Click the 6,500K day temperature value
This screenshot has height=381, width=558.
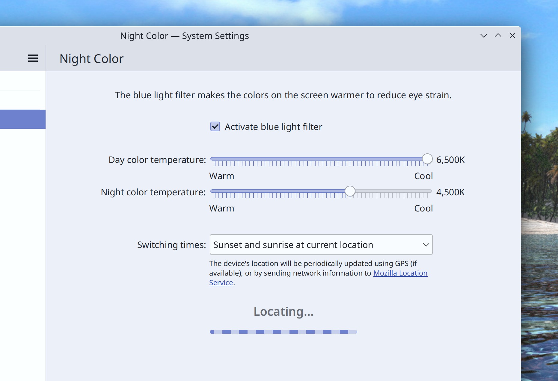(x=450, y=160)
